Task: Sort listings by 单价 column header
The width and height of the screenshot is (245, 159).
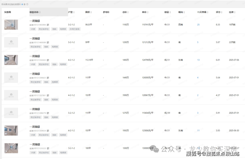Action: click(145, 12)
